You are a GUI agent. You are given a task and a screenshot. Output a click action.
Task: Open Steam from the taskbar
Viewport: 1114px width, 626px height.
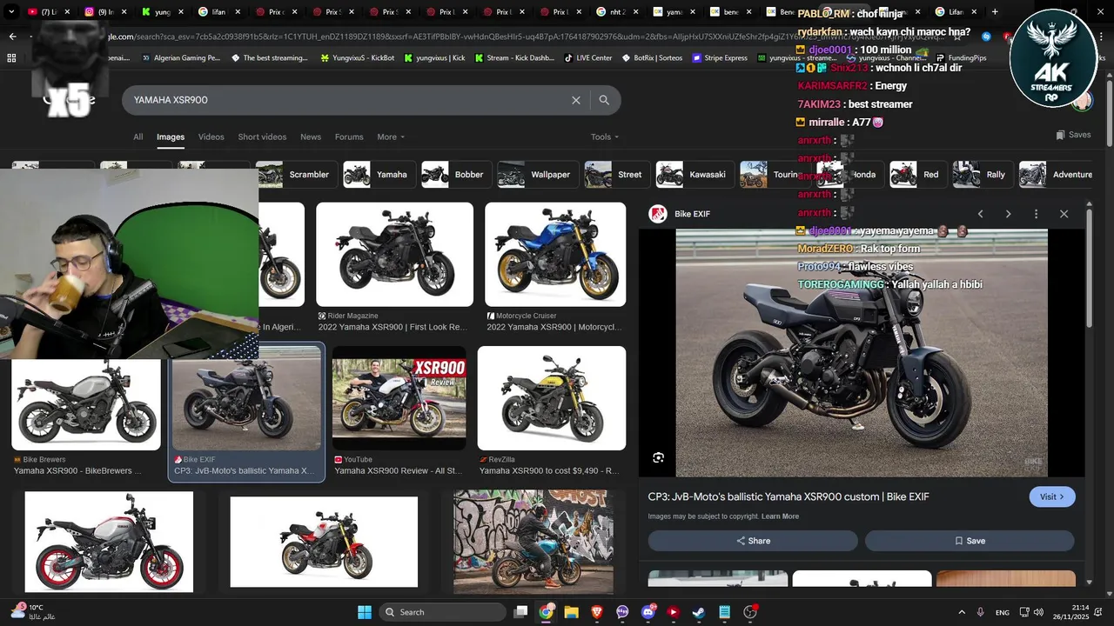699,612
